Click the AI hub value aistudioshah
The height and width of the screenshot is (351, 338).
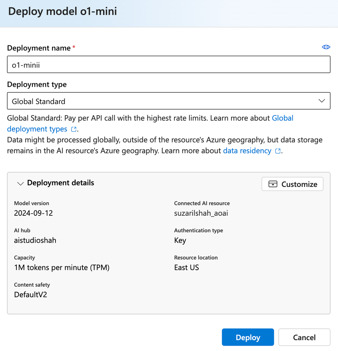pos(35,240)
